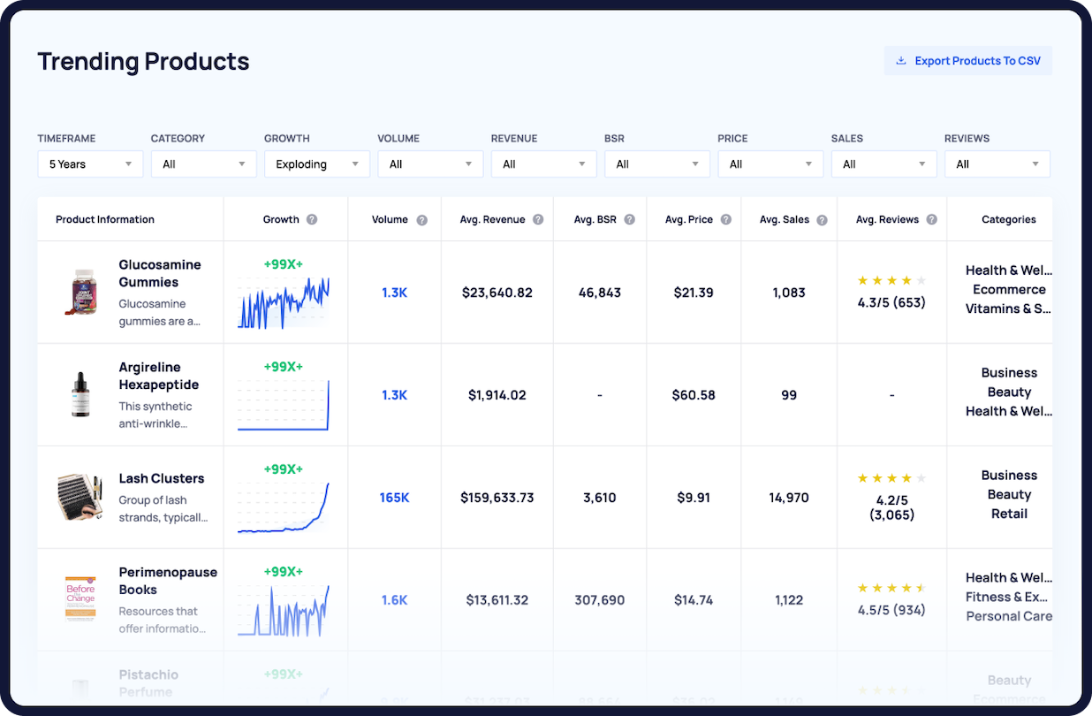
Task: Open the Argireline Hexapeptide product title
Action: 159,376
